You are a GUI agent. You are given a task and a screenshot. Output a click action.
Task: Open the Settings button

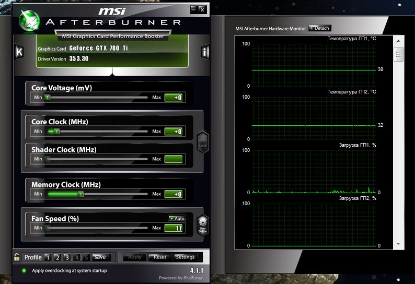(185, 257)
